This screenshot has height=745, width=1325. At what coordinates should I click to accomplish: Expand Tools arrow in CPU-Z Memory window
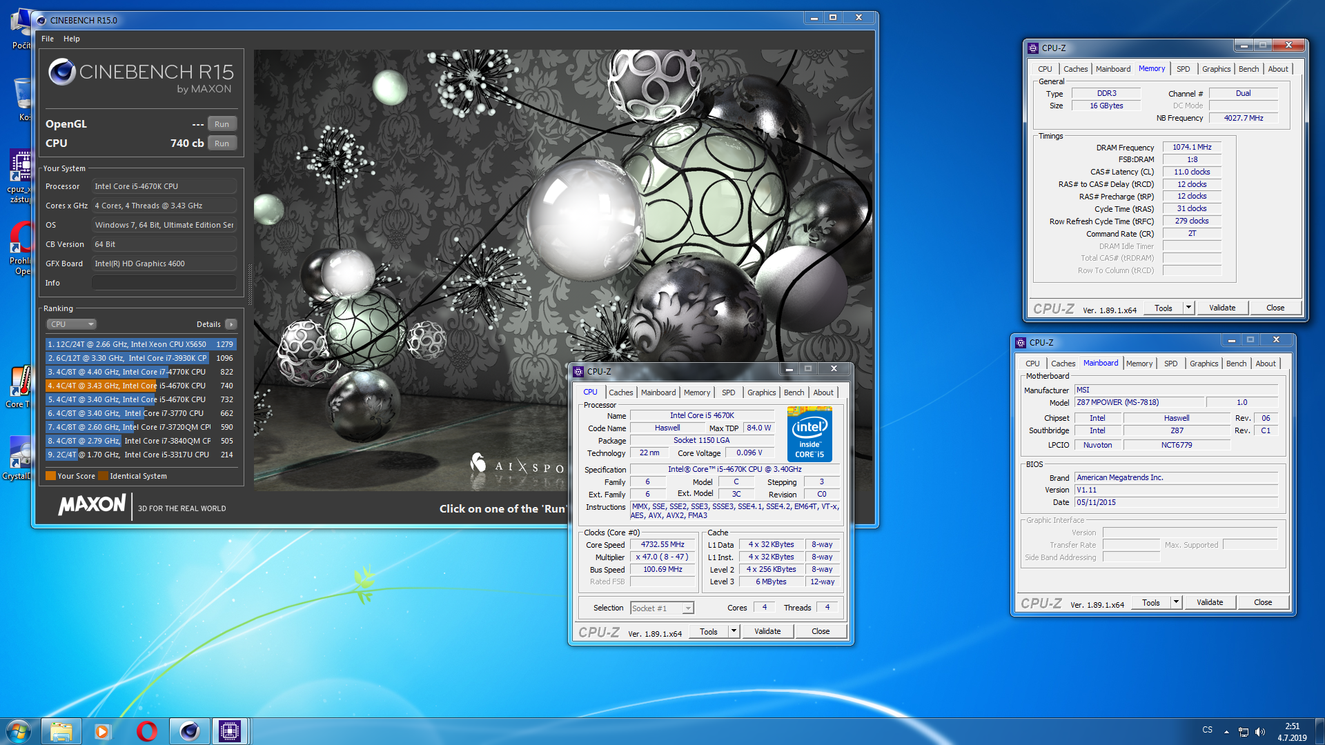pos(1188,308)
